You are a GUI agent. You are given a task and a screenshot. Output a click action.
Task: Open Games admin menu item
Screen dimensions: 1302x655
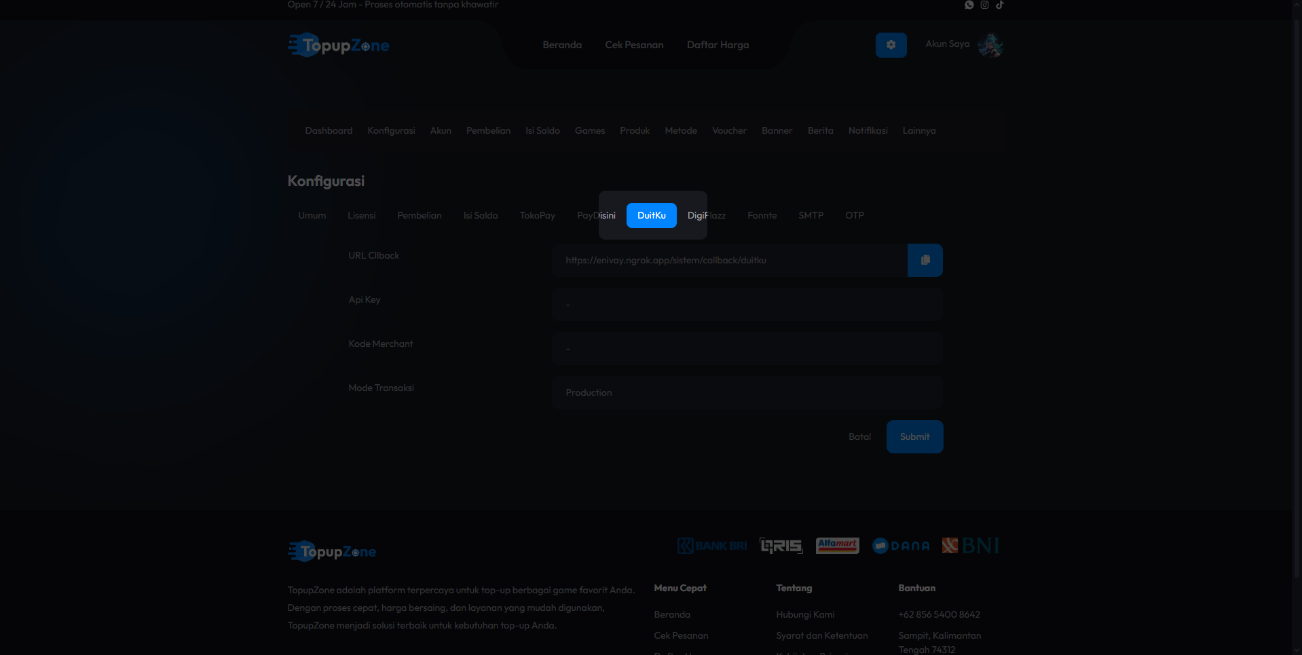point(590,130)
